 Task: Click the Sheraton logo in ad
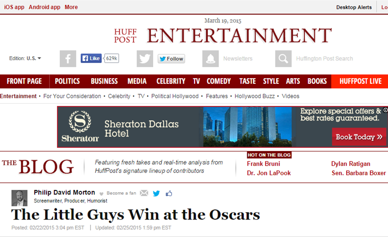tap(80, 127)
